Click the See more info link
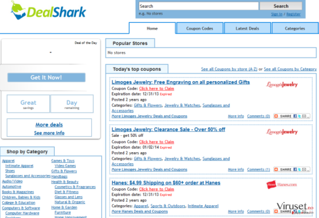This screenshot has height=218, width=319. tap(49, 133)
